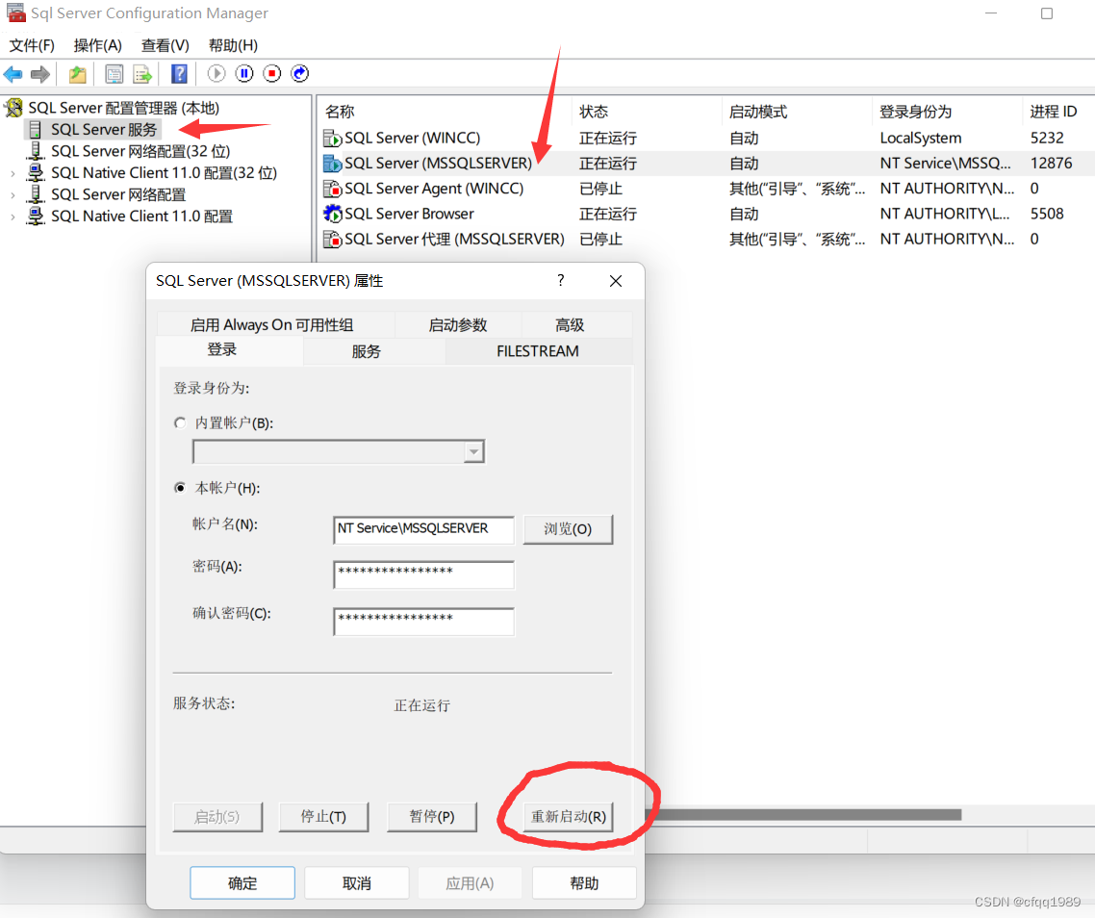Expand the SQL Server 网络配置 tree node
Image resolution: width=1095 pixels, height=918 pixels.
coord(13,195)
